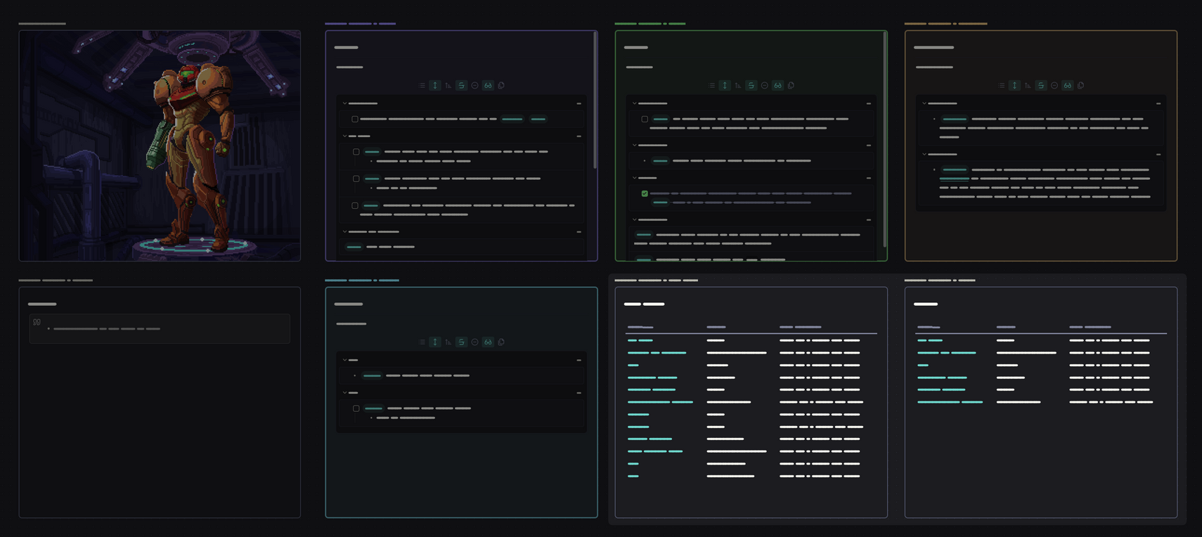Open the last teal link in right table
The width and height of the screenshot is (1202, 537).
(x=950, y=402)
